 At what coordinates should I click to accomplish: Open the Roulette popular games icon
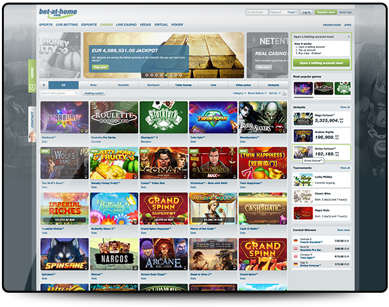coord(324,89)
